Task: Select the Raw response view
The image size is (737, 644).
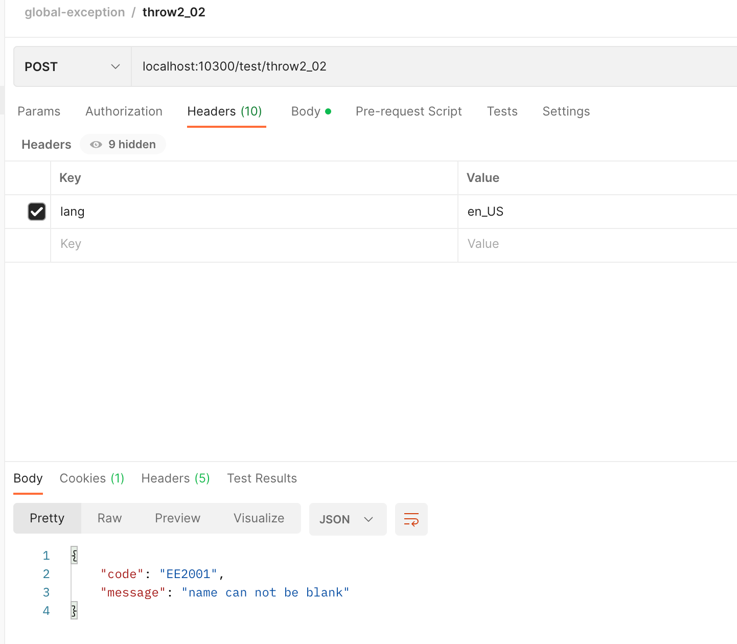Action: [x=109, y=518]
